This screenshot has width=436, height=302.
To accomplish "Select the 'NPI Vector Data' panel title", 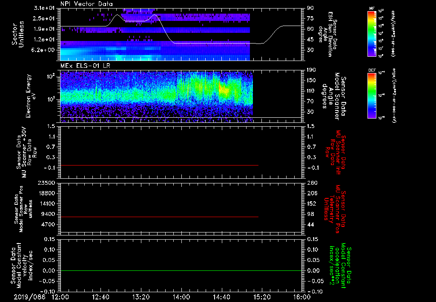I will click(86, 4).
